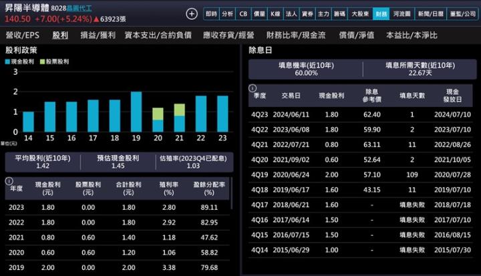The width and height of the screenshot is (481, 276).
Task: Switch to 損益/獲利 sub-tab
Action: coord(98,35)
